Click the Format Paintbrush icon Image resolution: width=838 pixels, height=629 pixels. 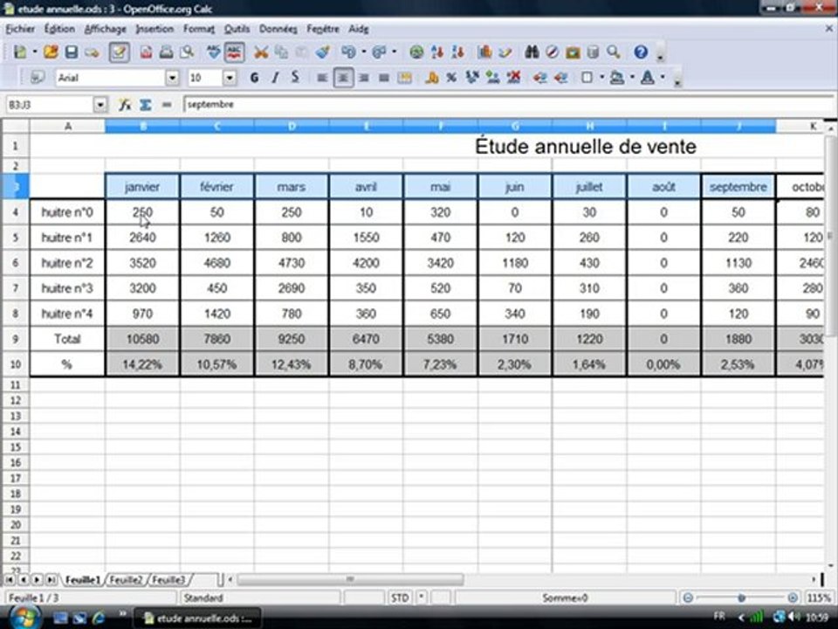pyautogui.click(x=322, y=52)
